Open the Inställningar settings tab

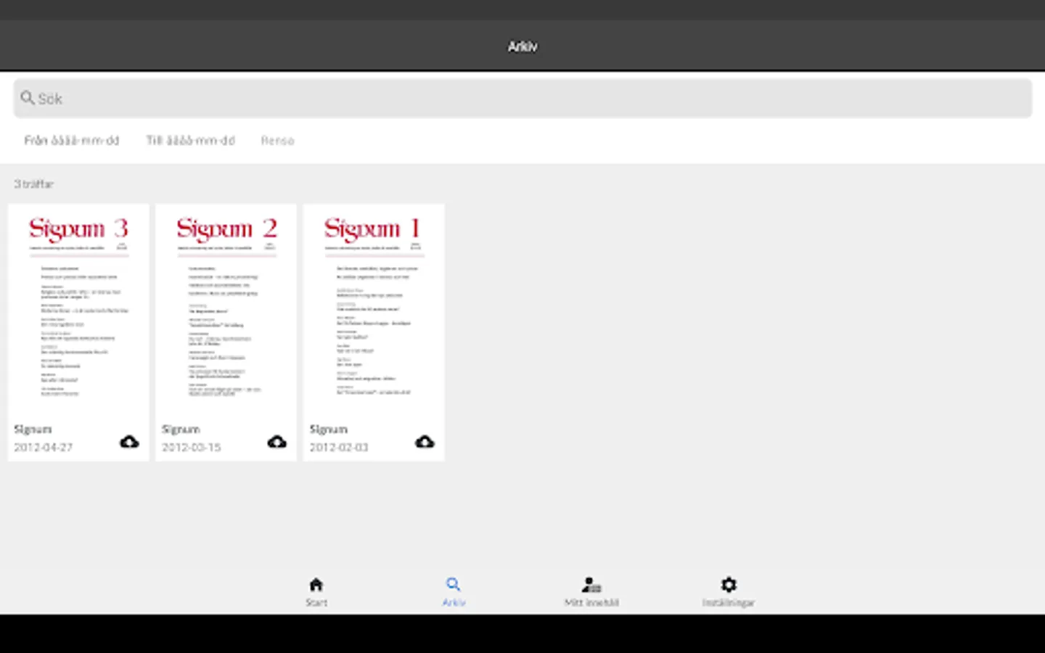click(x=729, y=592)
